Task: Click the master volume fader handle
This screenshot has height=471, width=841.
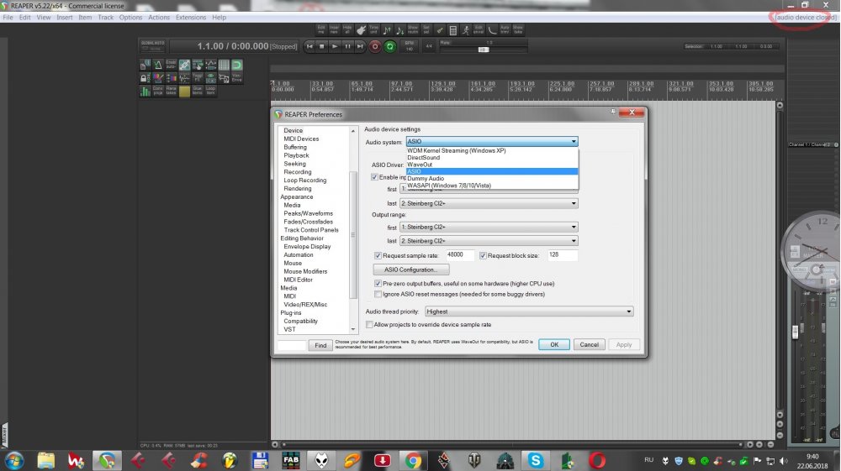Action: pos(796,332)
